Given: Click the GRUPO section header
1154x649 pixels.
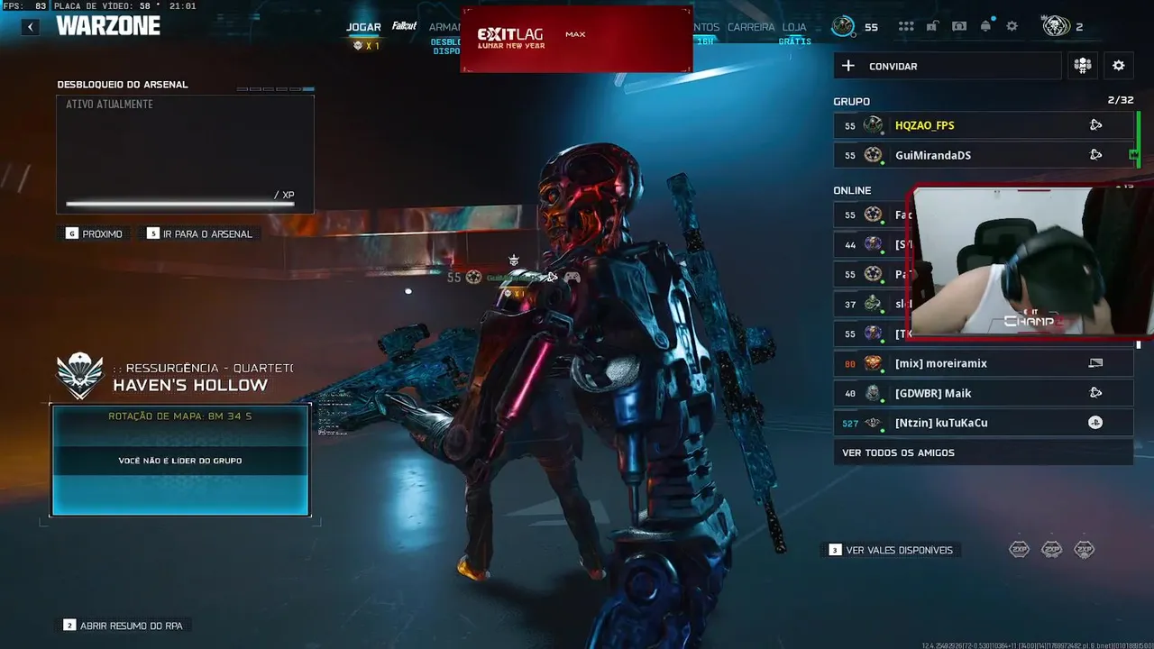Looking at the screenshot, I should [x=851, y=102].
